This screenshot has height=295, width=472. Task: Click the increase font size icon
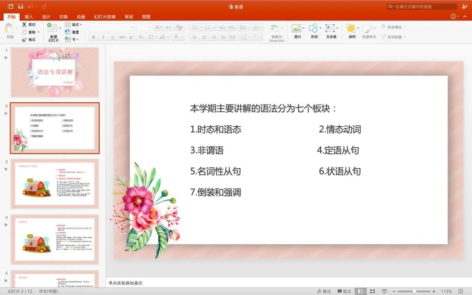click(x=158, y=27)
